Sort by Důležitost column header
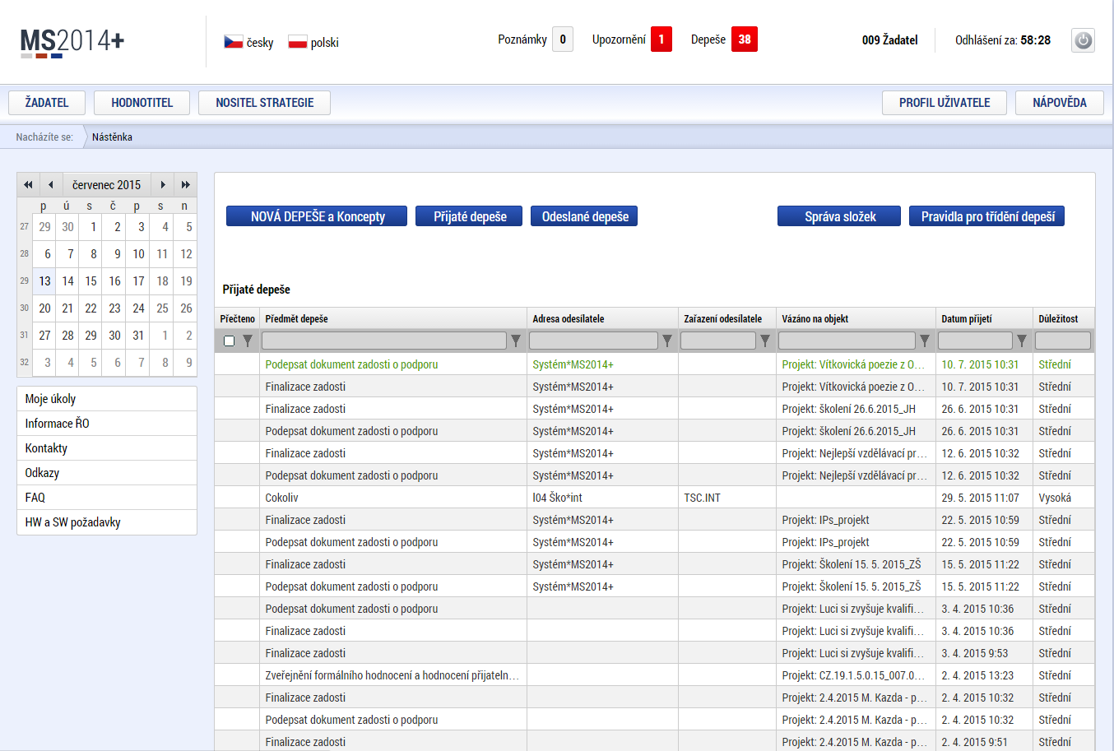1114x751 pixels. tap(1058, 319)
